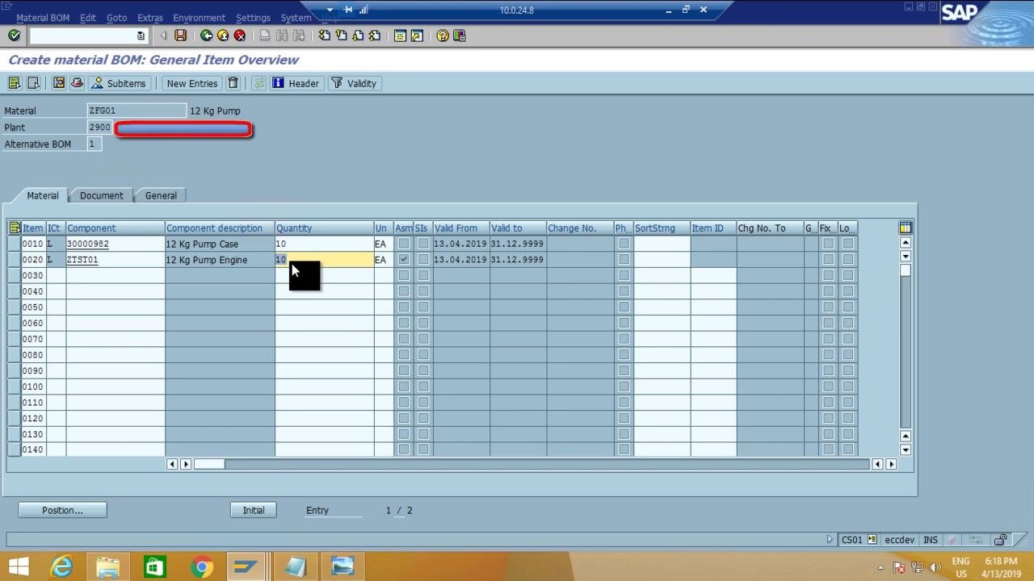Viewport: 1034px width, 581px height.
Task: Exit via the yellow up-arrow icon
Action: point(223,36)
